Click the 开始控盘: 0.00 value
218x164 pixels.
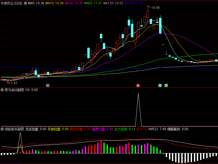click(58, 129)
